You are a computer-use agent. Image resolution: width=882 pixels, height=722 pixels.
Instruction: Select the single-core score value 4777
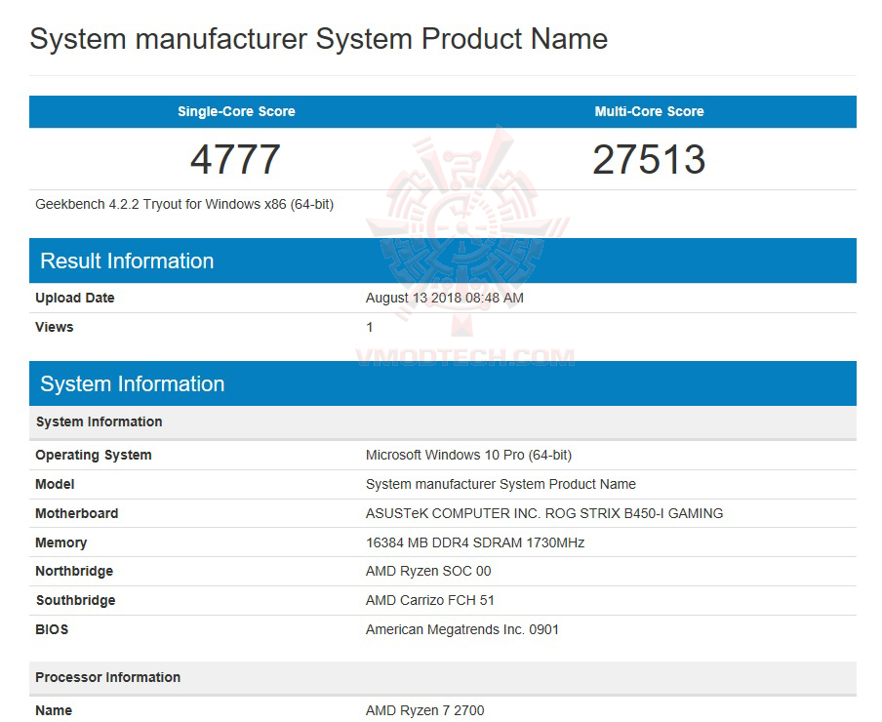coord(235,159)
